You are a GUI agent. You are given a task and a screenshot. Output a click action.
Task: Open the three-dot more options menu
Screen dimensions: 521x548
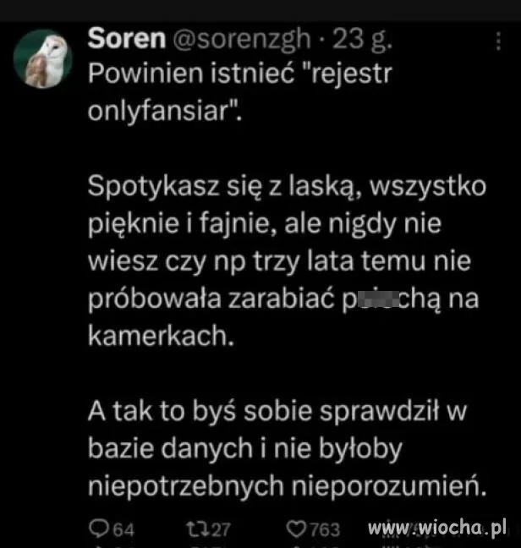498,41
